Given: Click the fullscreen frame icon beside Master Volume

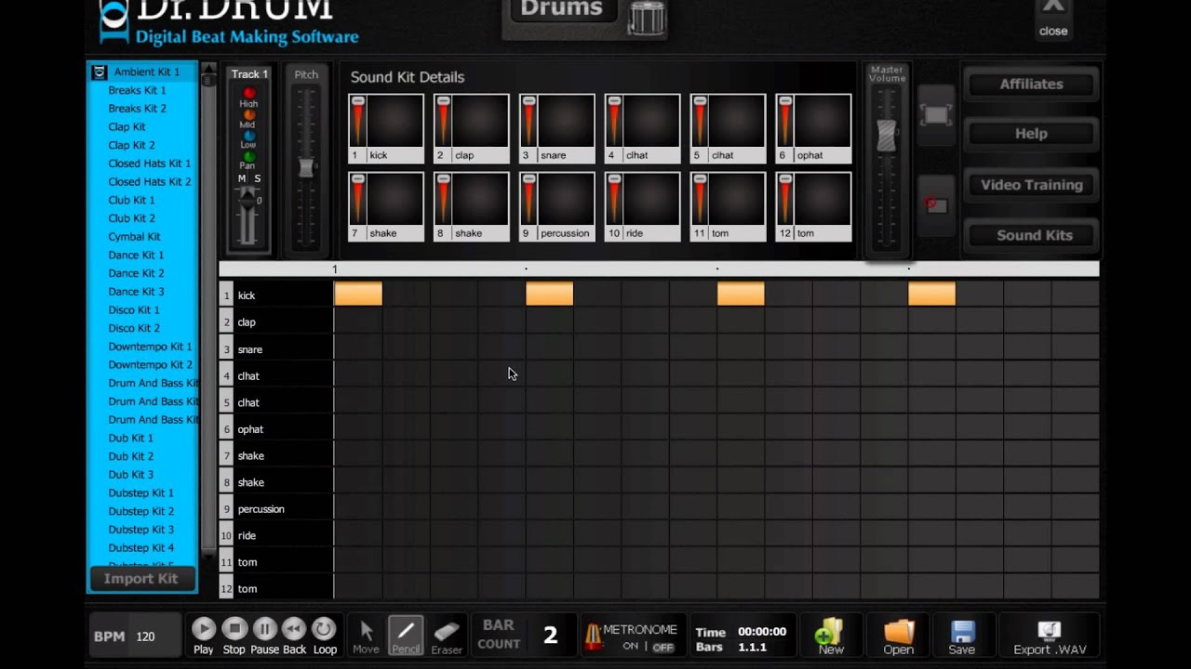Looking at the screenshot, I should tap(936, 115).
